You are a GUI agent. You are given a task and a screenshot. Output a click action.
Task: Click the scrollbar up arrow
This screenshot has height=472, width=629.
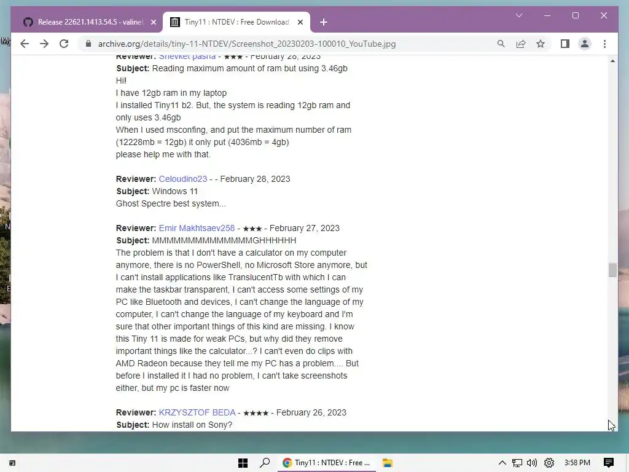pyautogui.click(x=612, y=61)
